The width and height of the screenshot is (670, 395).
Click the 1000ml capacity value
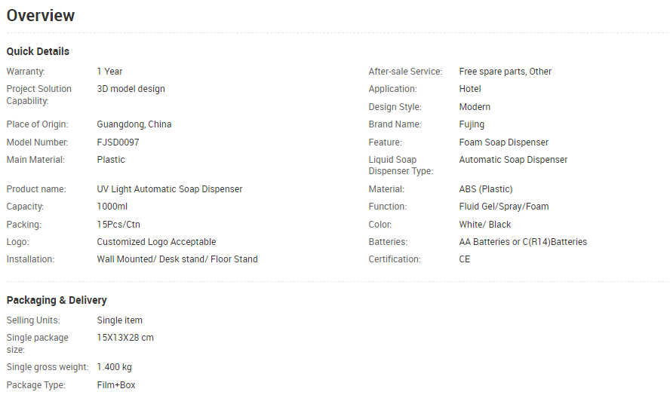112,207
